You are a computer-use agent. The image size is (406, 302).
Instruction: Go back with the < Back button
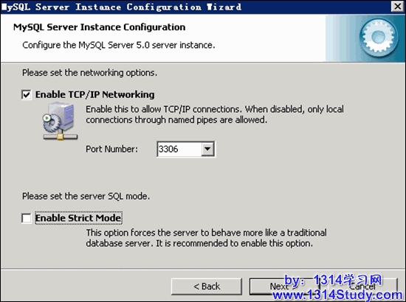tap(207, 287)
